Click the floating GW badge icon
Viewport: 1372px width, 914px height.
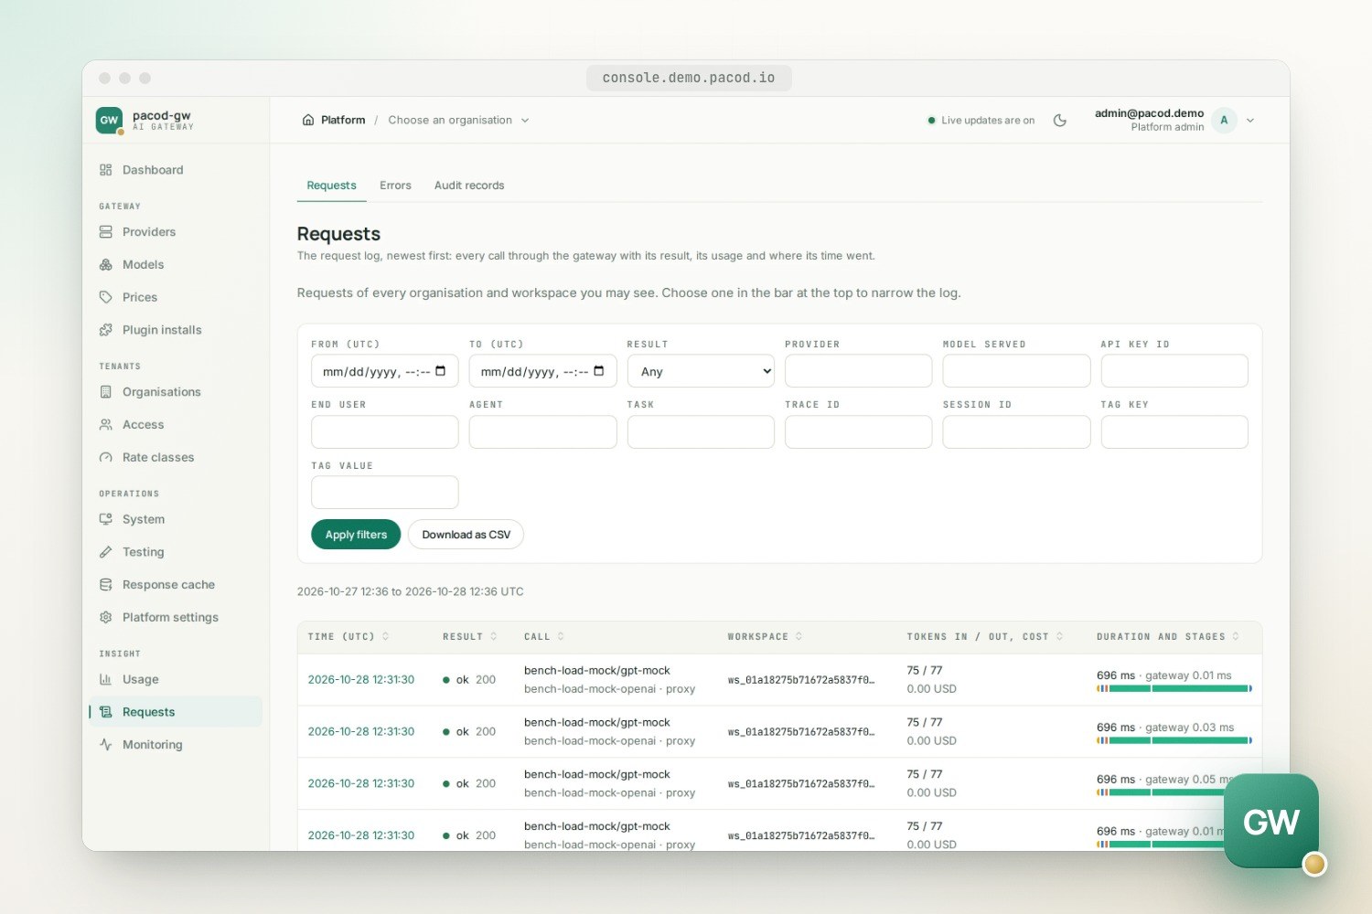point(1271,821)
